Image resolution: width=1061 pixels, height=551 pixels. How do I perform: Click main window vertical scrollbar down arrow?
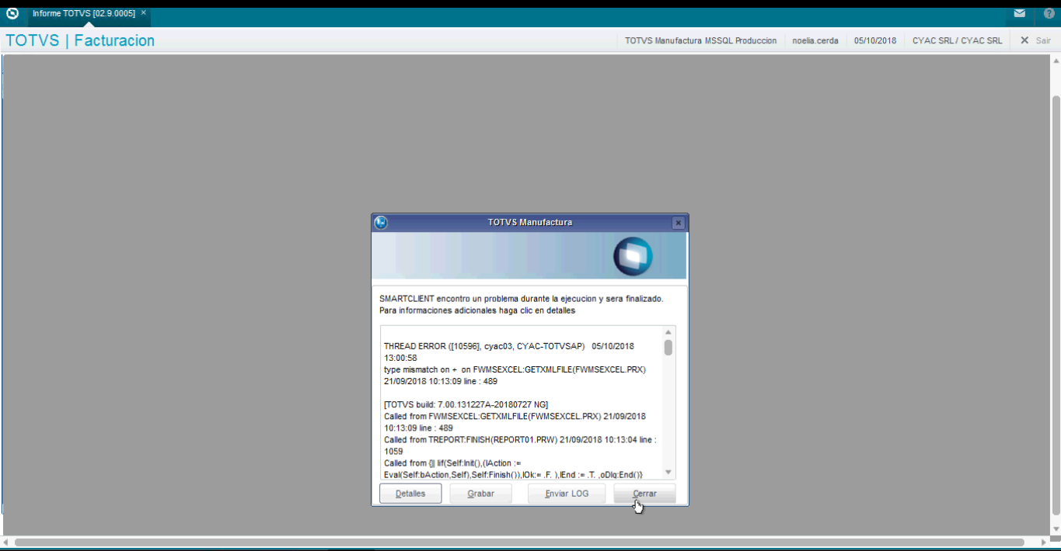point(1056,528)
